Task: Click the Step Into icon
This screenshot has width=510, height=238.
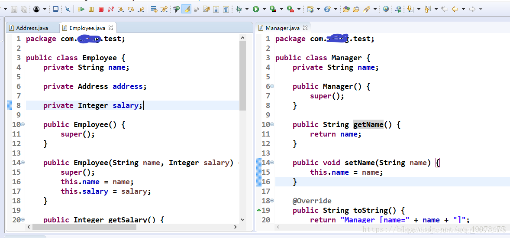Action: pyautogui.click(x=121, y=10)
